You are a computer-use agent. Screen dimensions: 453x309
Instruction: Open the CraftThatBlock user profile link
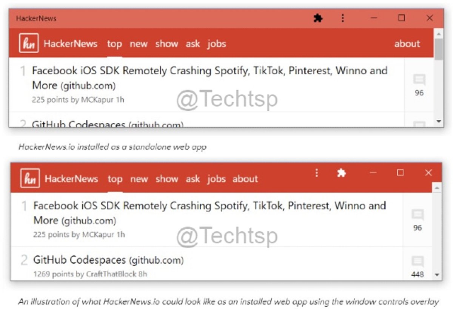111,274
